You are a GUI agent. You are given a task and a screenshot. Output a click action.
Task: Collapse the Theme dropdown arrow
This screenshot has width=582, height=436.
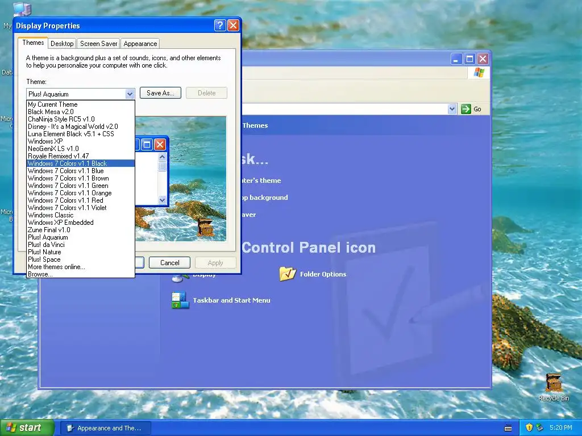click(130, 94)
